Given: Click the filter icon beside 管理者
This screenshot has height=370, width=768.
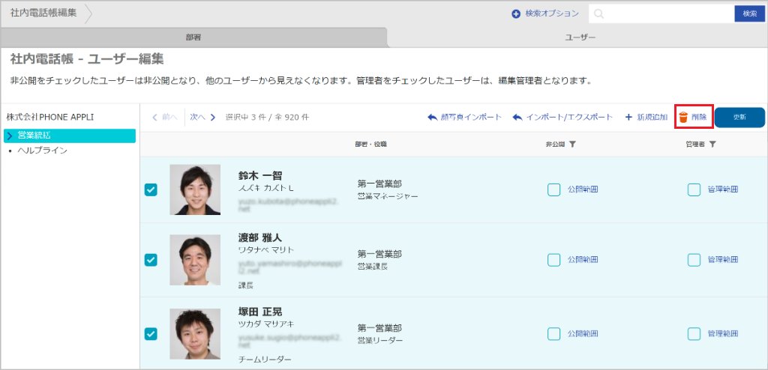Looking at the screenshot, I should (712, 144).
